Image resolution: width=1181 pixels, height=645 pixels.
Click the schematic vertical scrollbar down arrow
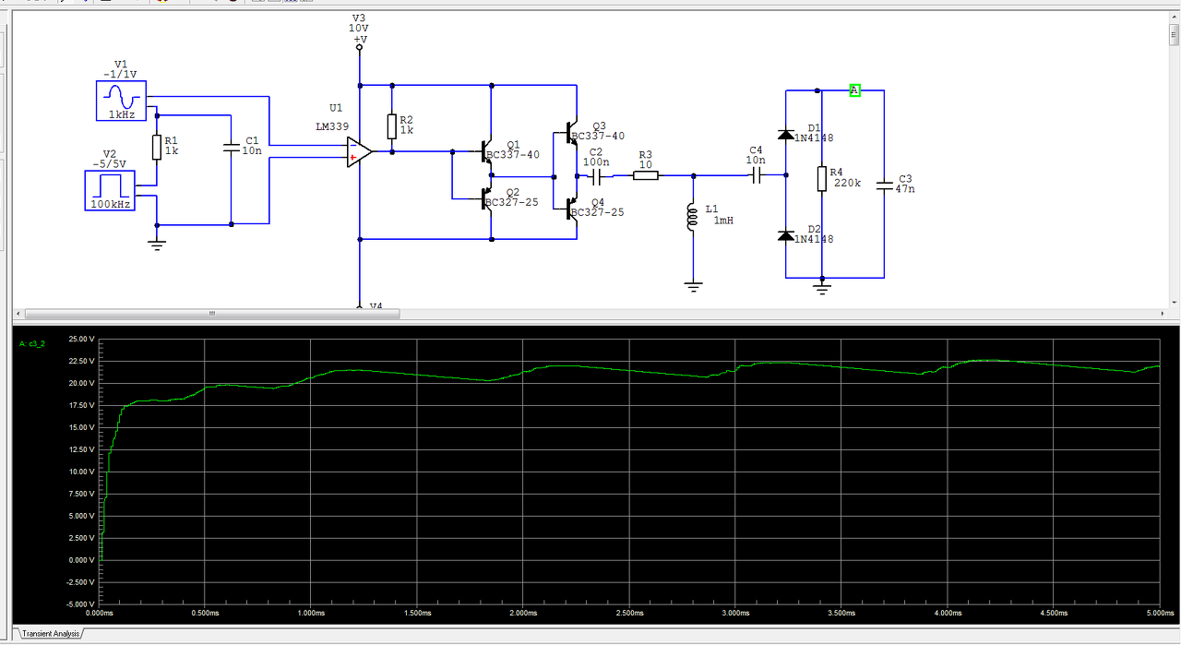(1174, 301)
